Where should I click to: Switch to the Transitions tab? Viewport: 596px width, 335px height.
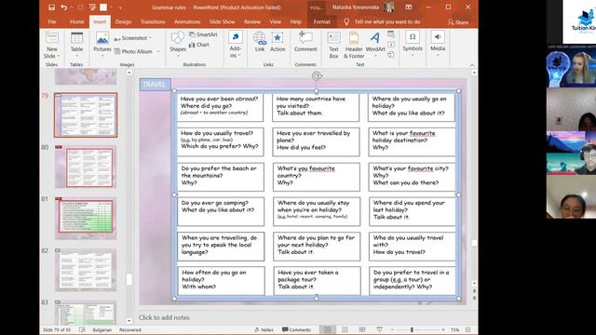(x=153, y=21)
